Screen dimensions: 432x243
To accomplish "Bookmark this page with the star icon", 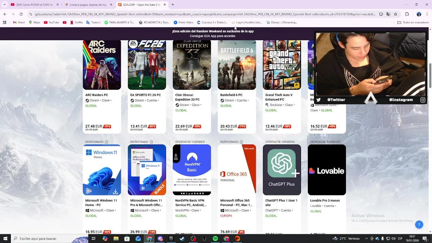I will click(396, 14).
